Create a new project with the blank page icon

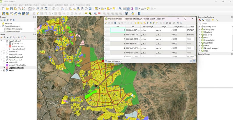pyautogui.click(x=3, y=9)
